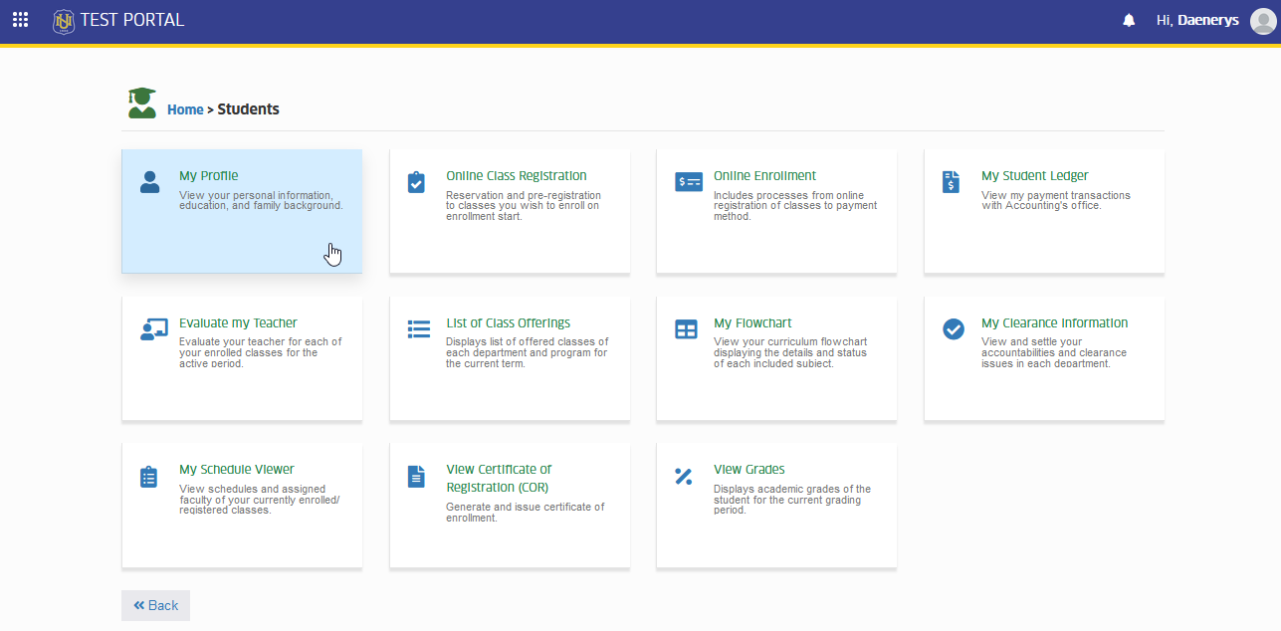
Task: Click the Evaluate my Teacher icon
Action: [153, 329]
